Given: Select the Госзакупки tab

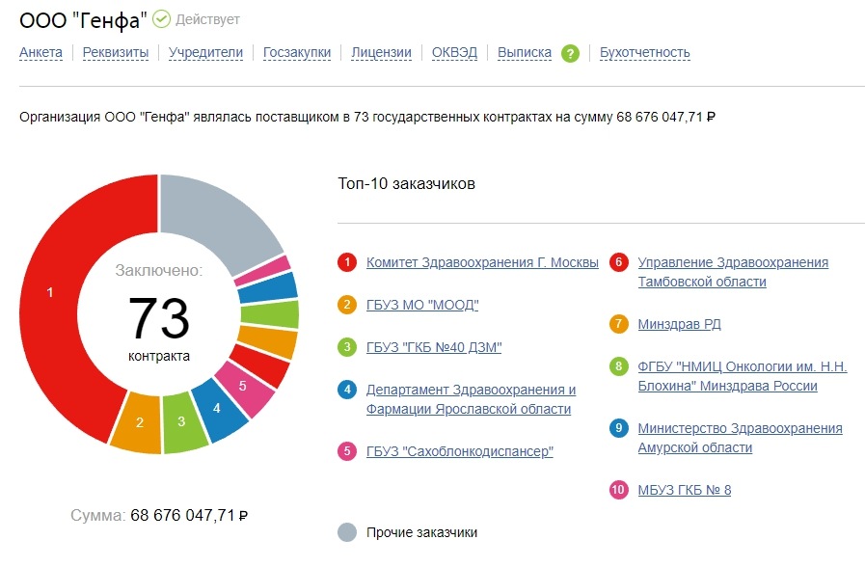Looking at the screenshot, I should [297, 52].
